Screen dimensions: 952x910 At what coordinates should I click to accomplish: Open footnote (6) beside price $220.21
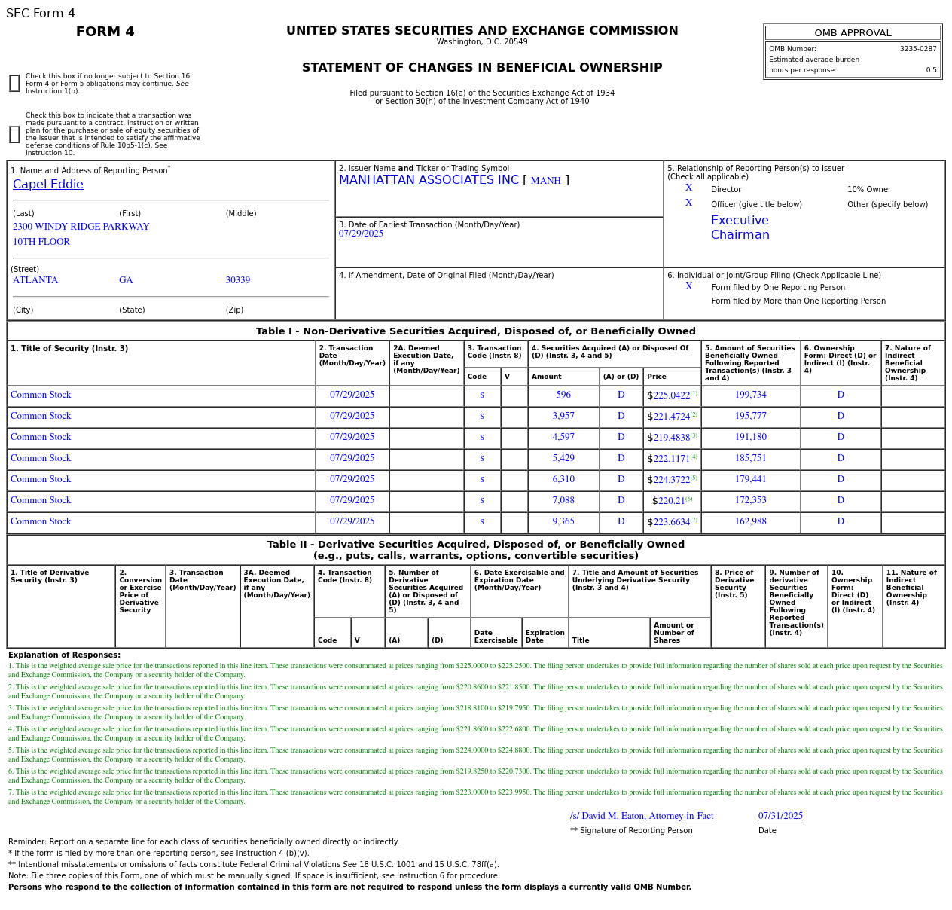[688, 499]
